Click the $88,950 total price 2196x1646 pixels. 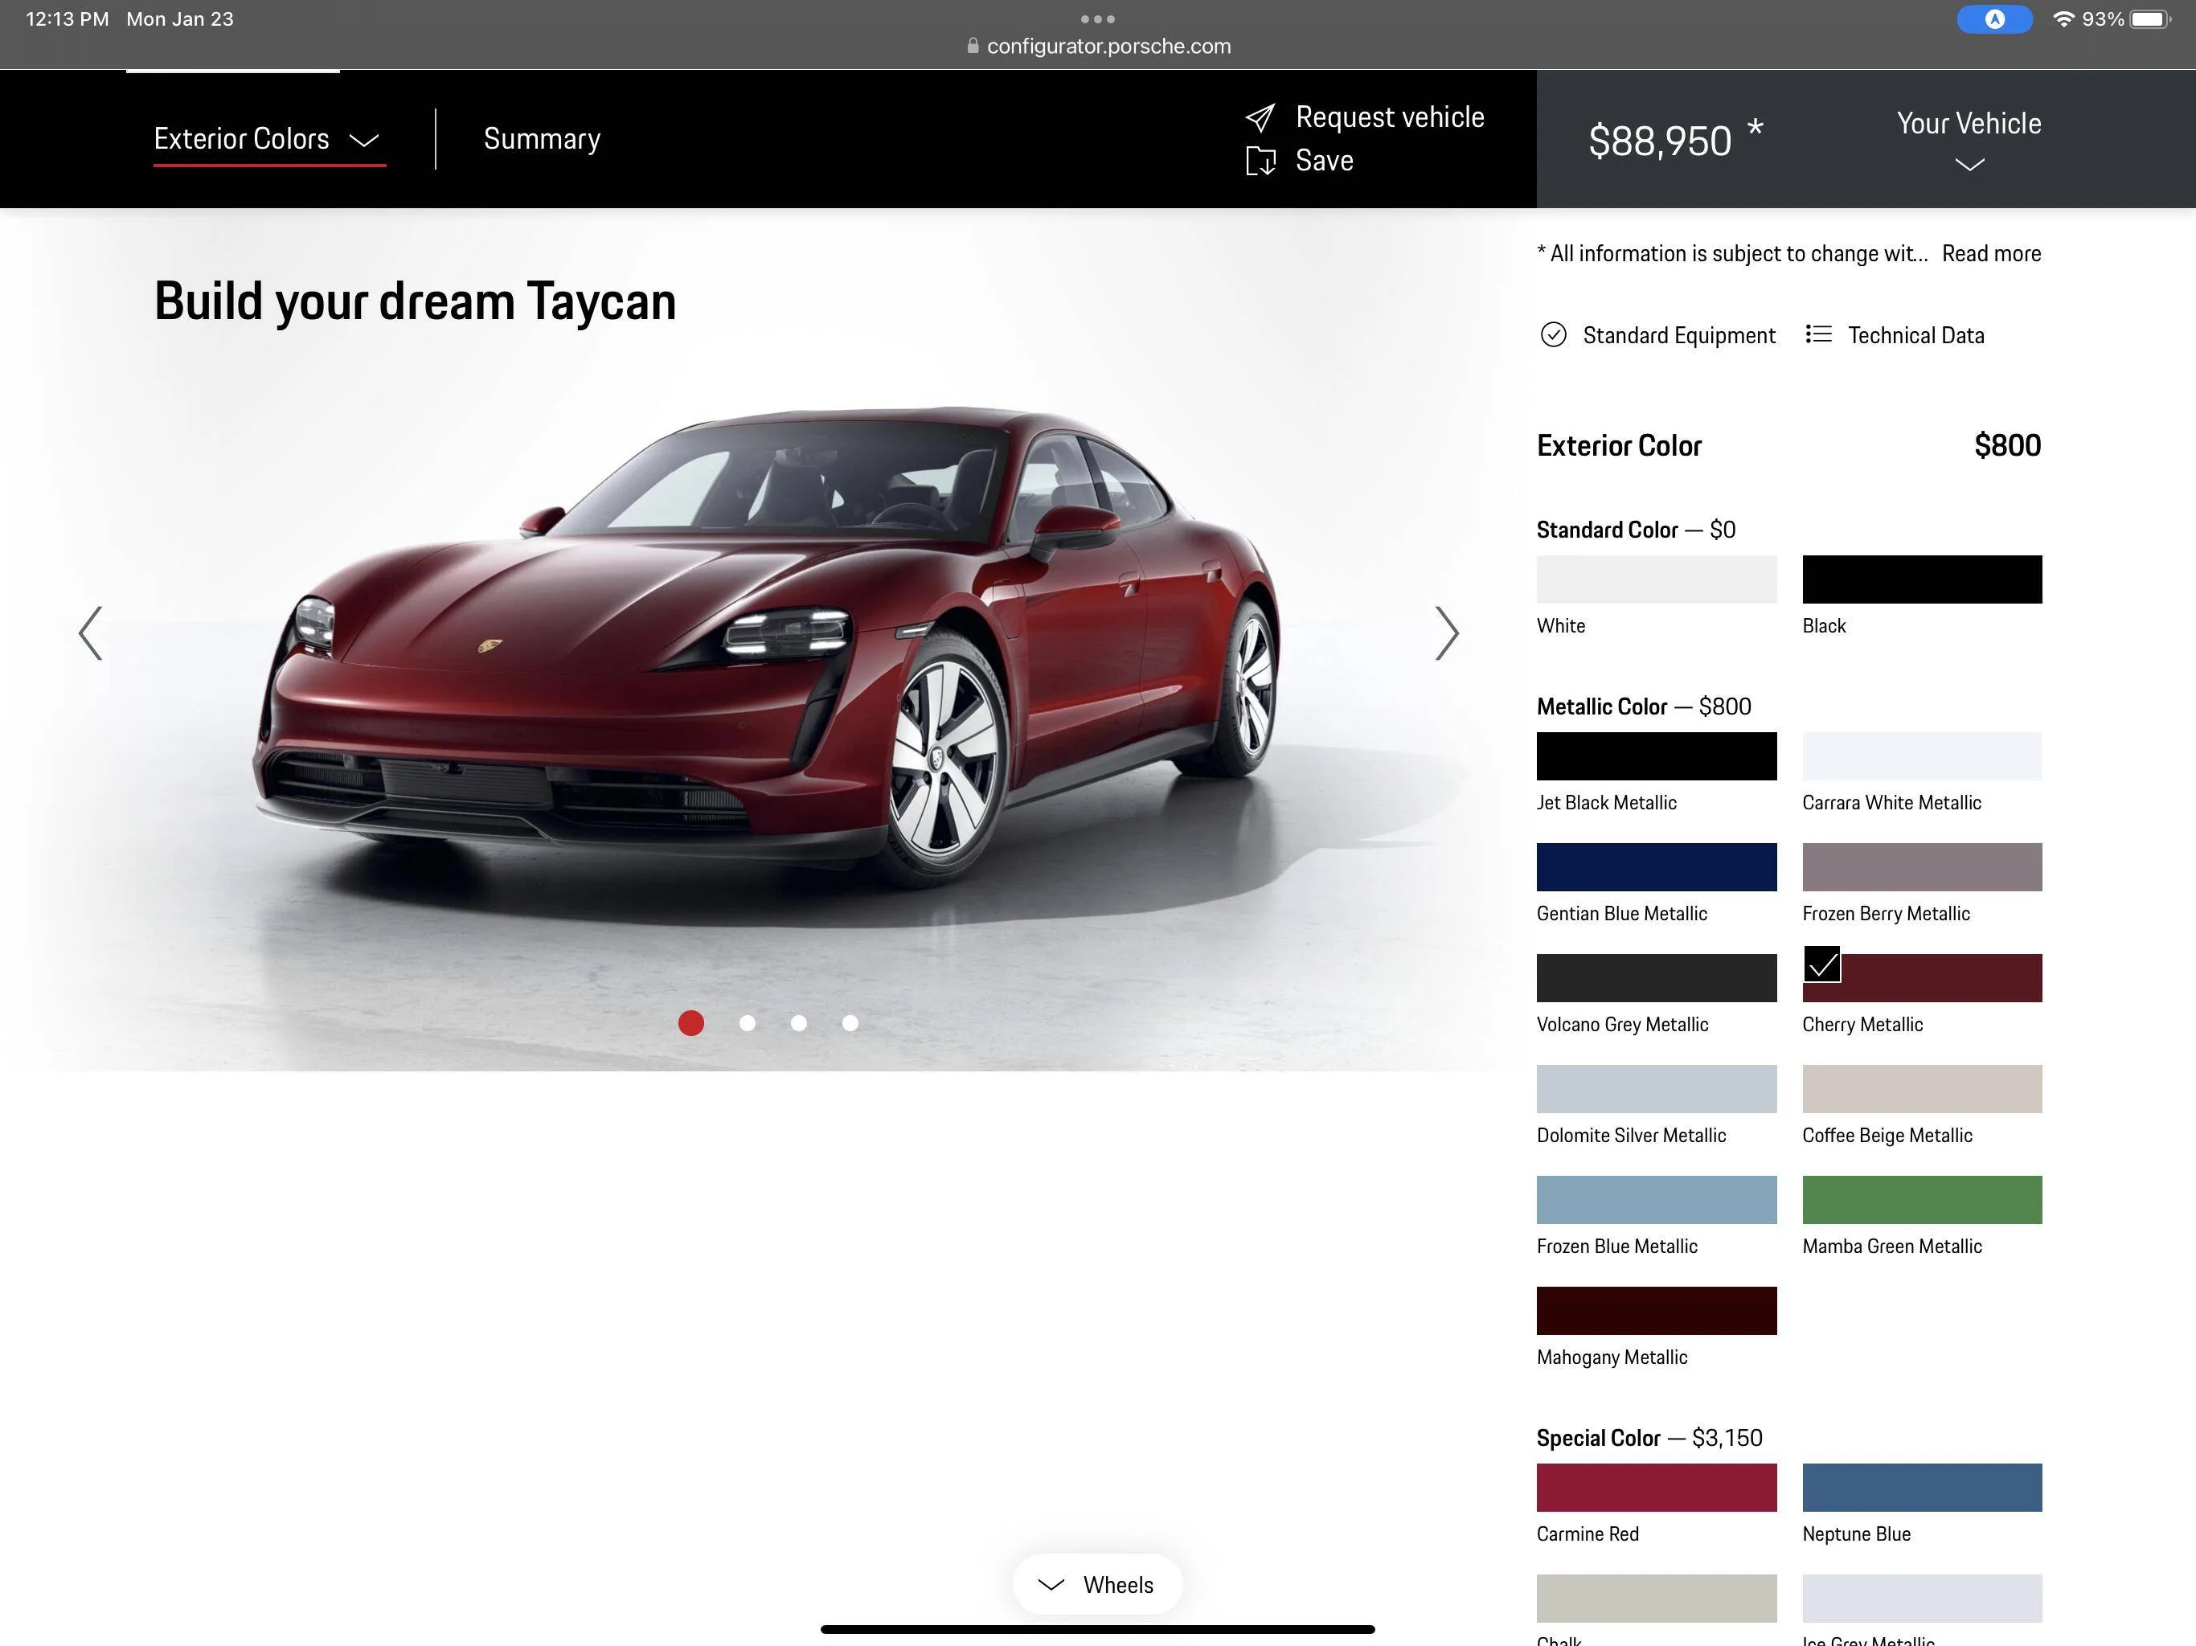click(x=1660, y=141)
